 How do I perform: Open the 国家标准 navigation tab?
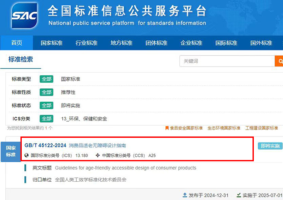(52, 43)
